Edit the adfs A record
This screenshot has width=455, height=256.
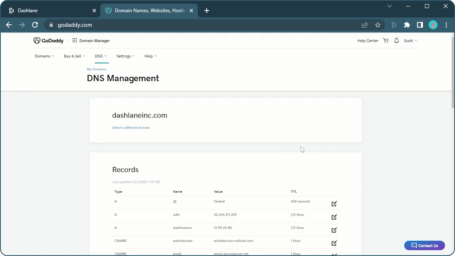click(x=334, y=217)
